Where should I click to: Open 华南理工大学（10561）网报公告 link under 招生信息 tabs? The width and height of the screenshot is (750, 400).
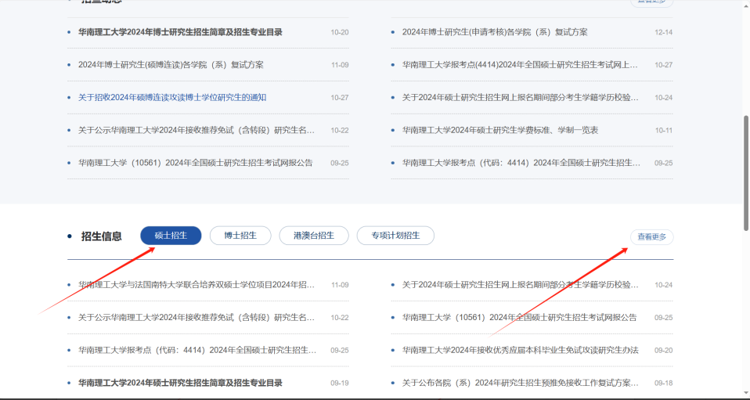[x=520, y=318]
